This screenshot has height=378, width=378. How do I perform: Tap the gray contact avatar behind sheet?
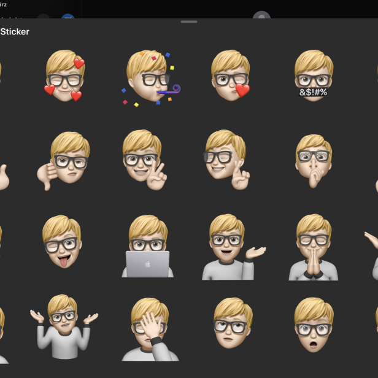click(261, 15)
